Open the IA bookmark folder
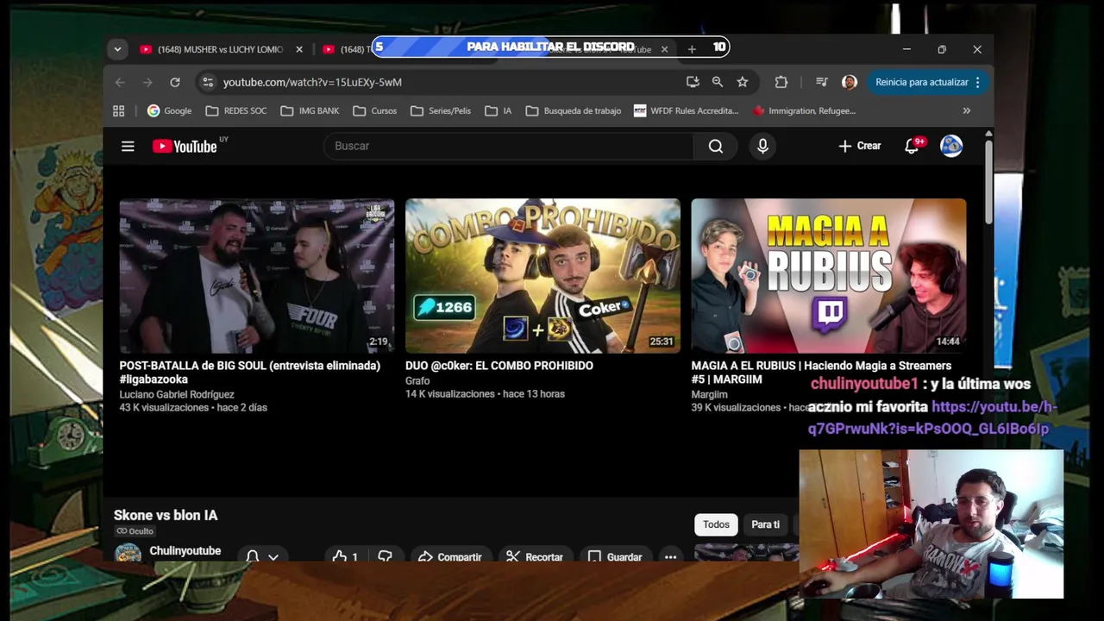The height and width of the screenshot is (621, 1104). 498,110
